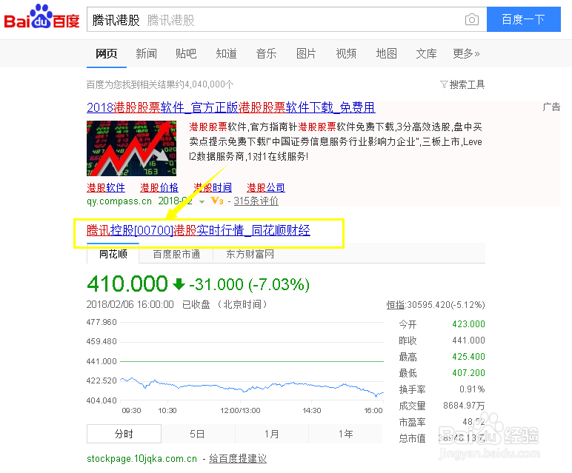This screenshot has height=473, width=572.
Task: Click the 410.000 stock price
Action: click(127, 284)
